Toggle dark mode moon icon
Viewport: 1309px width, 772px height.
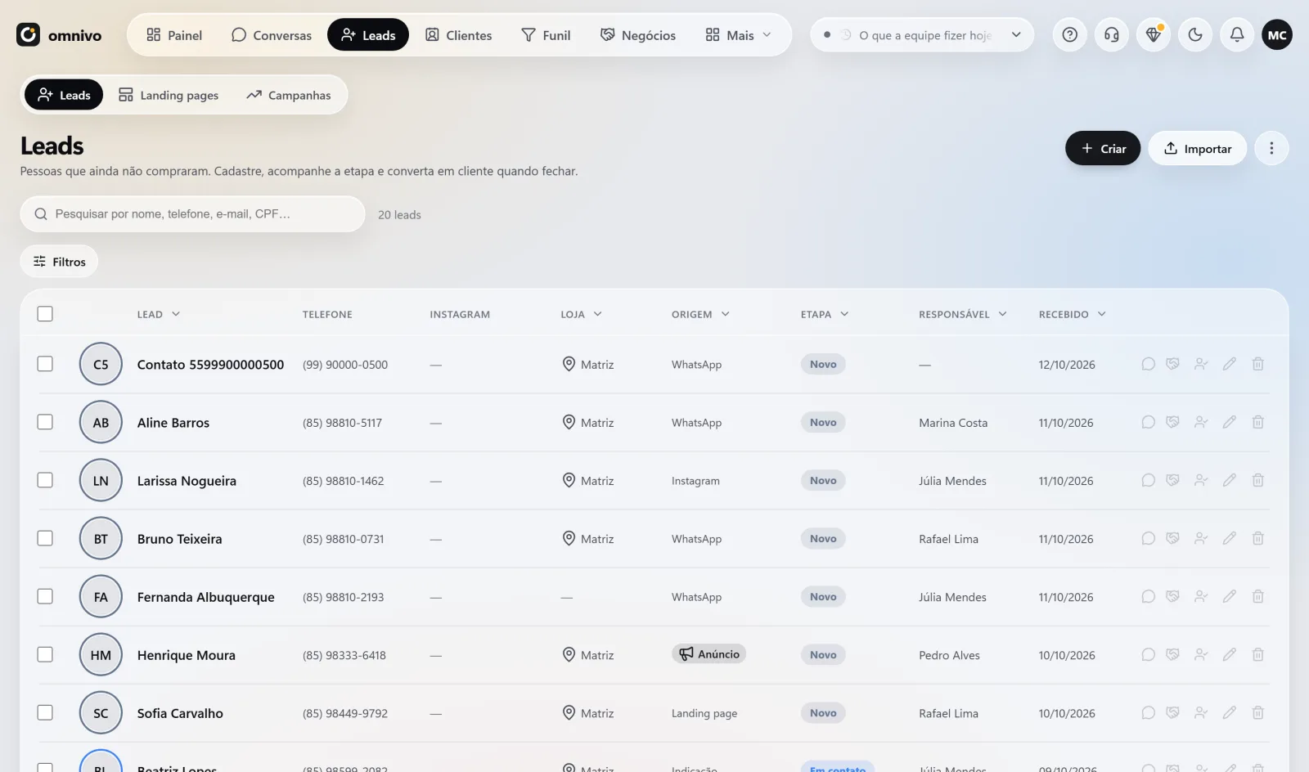point(1195,34)
